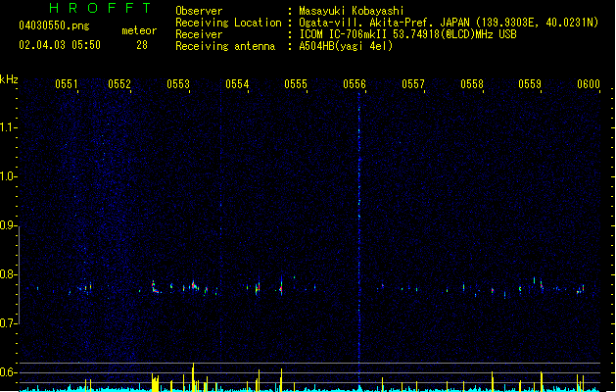Click the ICOM IC-706mkII frequency text
Image resolution: width=616 pixels, height=392 pixels.
tap(407, 34)
